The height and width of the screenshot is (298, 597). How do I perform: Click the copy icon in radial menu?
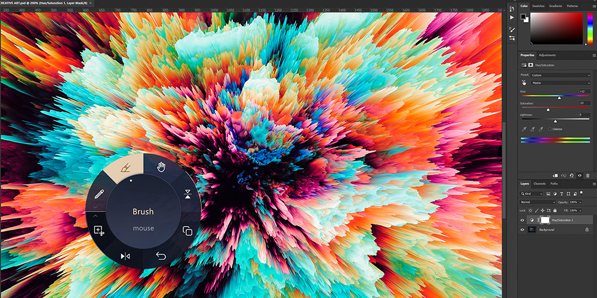187,231
